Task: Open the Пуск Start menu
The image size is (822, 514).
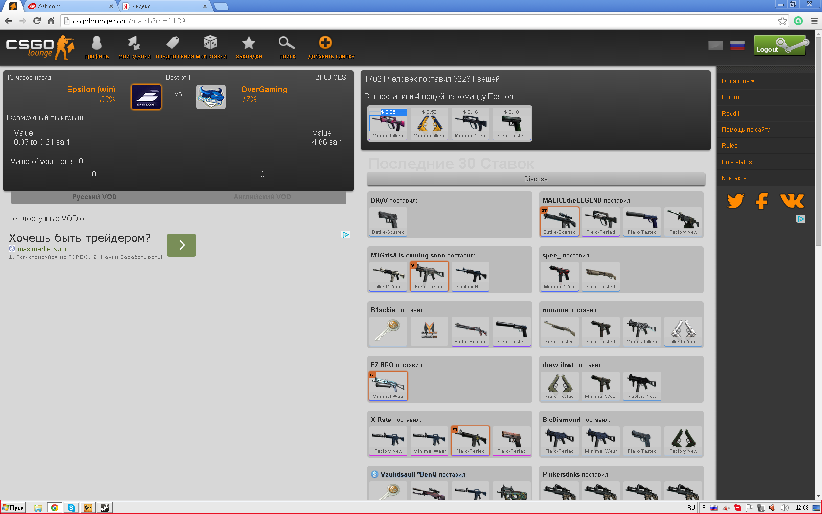Action: pyautogui.click(x=14, y=508)
